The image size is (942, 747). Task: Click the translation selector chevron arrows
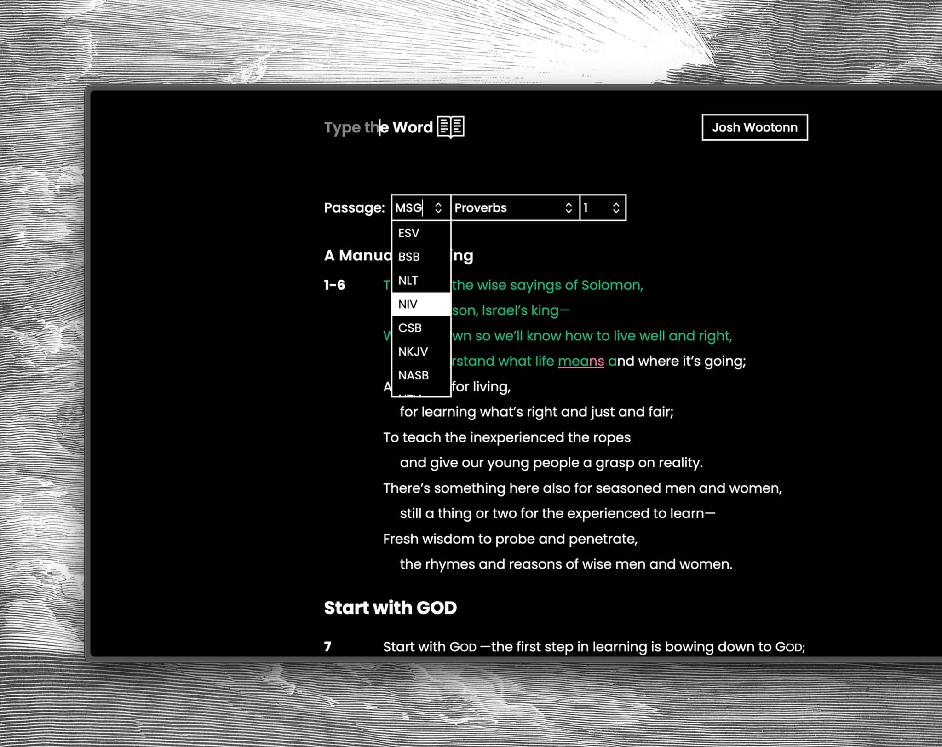pyautogui.click(x=437, y=208)
